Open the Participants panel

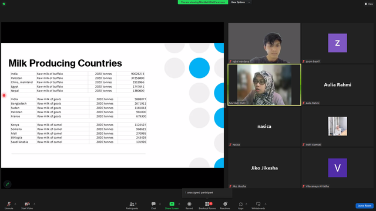tap(132, 205)
